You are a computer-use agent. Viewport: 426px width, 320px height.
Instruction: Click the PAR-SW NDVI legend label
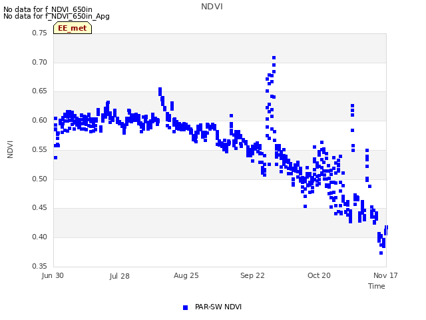click(218, 307)
